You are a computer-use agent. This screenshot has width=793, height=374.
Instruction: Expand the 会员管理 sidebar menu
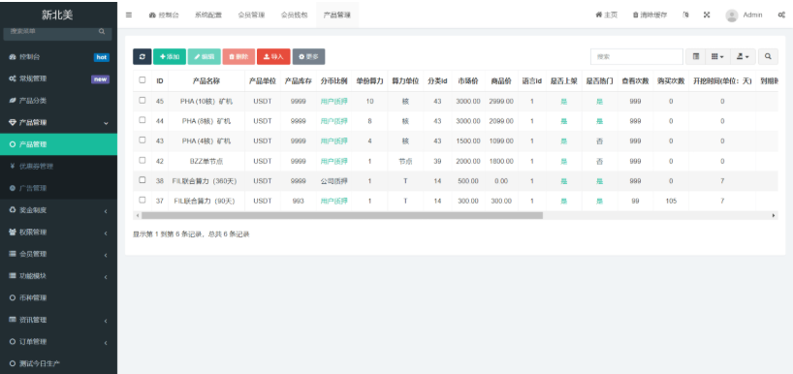coord(106,255)
